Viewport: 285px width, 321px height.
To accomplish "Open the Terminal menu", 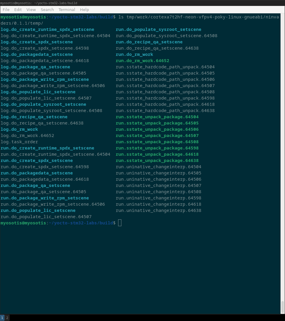I will pyautogui.click(x=67, y=10).
